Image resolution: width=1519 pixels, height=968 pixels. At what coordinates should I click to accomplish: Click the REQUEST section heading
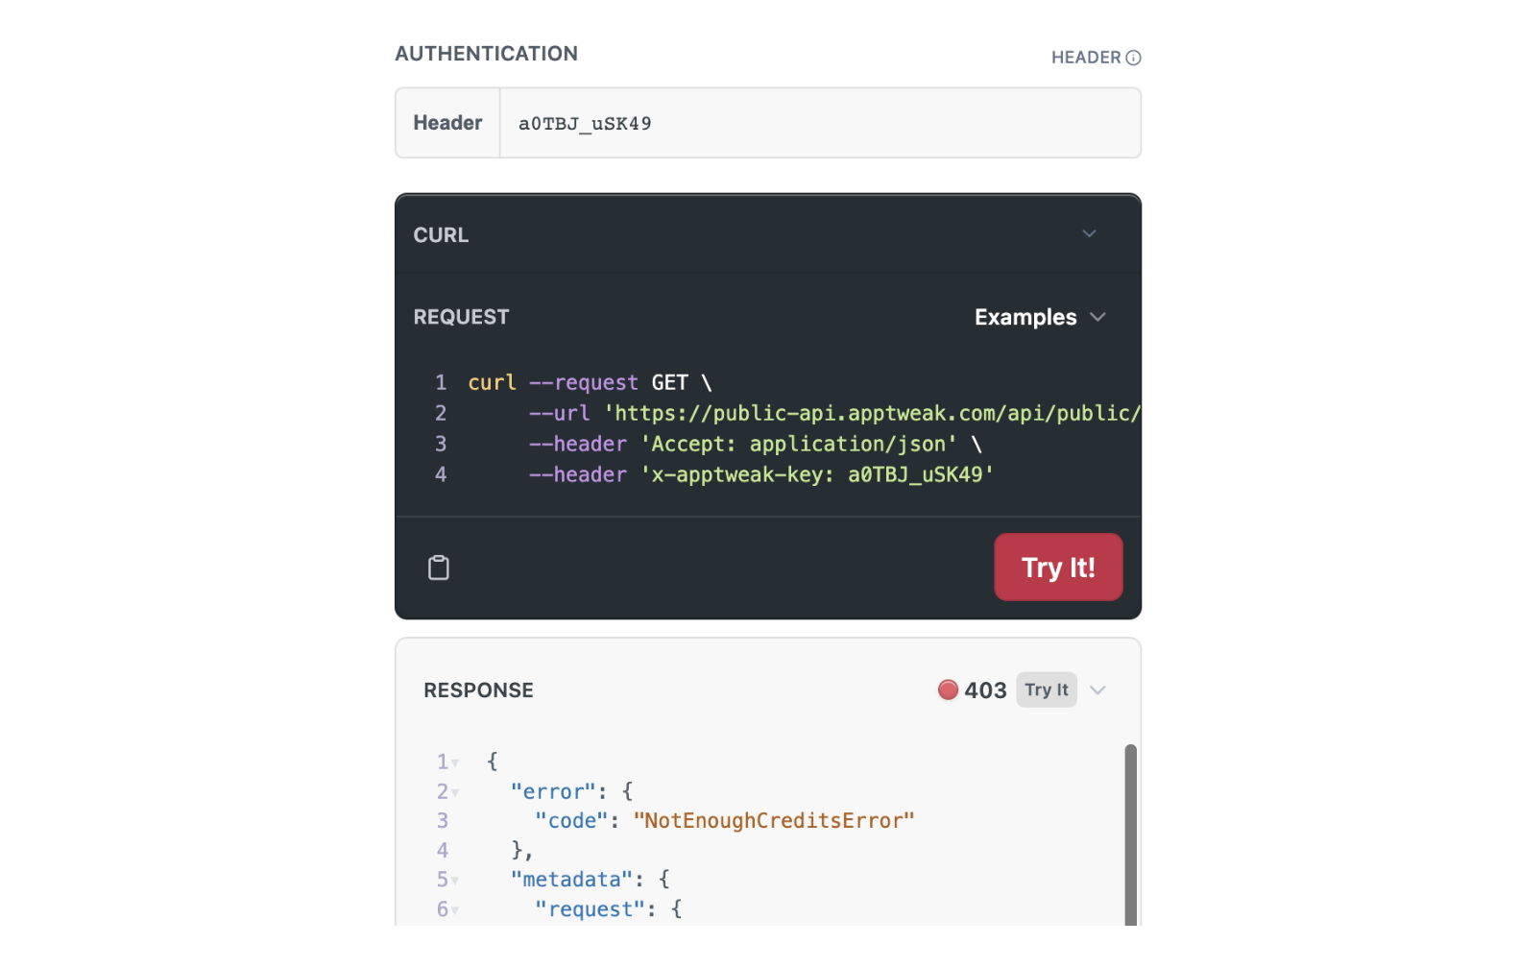(x=461, y=317)
